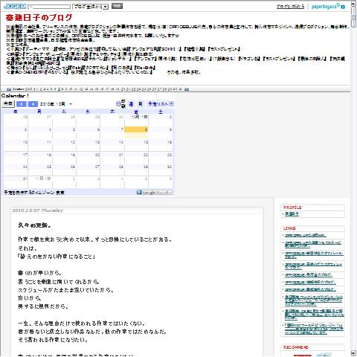Viewport: 357px width, 357px height.
Task: Open the red blog title link
Action: [x=39, y=18]
